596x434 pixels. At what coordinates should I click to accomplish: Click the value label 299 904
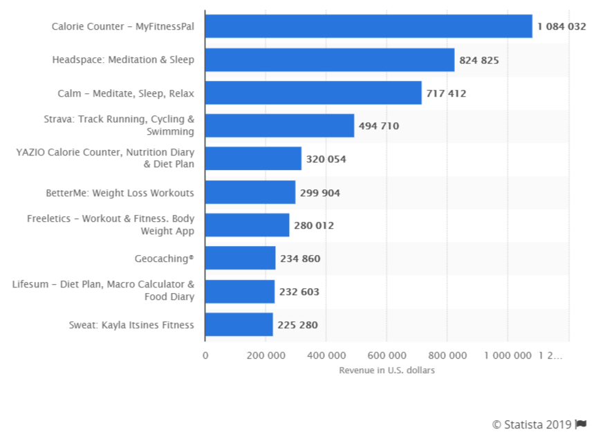coord(320,193)
